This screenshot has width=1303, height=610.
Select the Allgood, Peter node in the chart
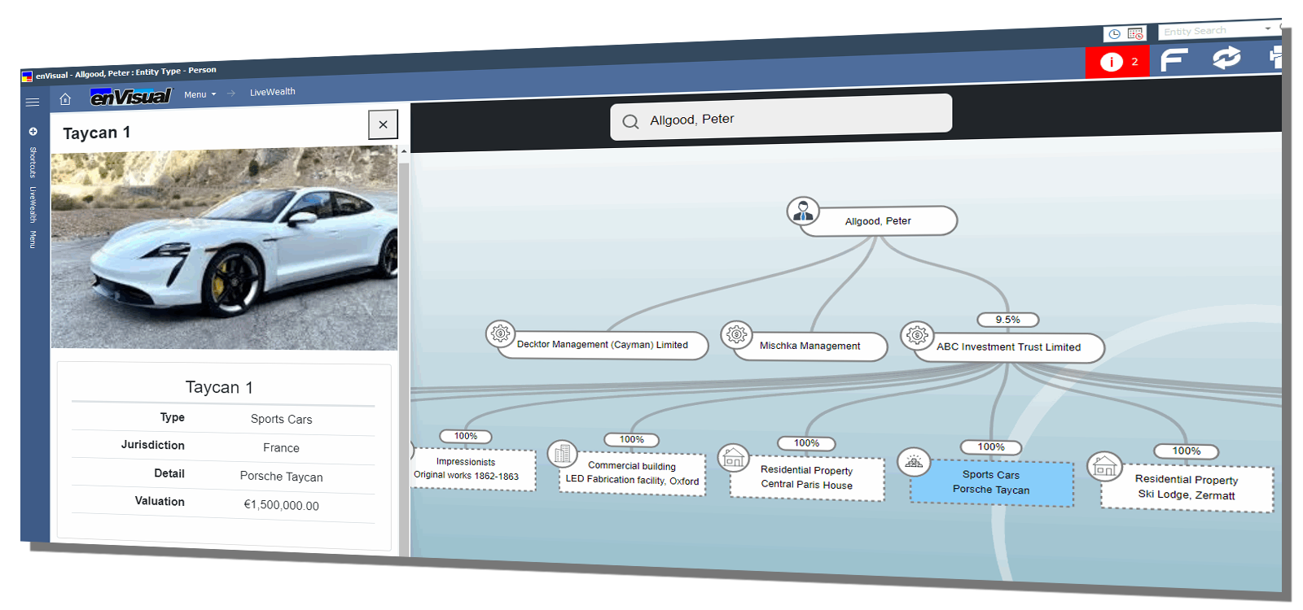tap(879, 220)
